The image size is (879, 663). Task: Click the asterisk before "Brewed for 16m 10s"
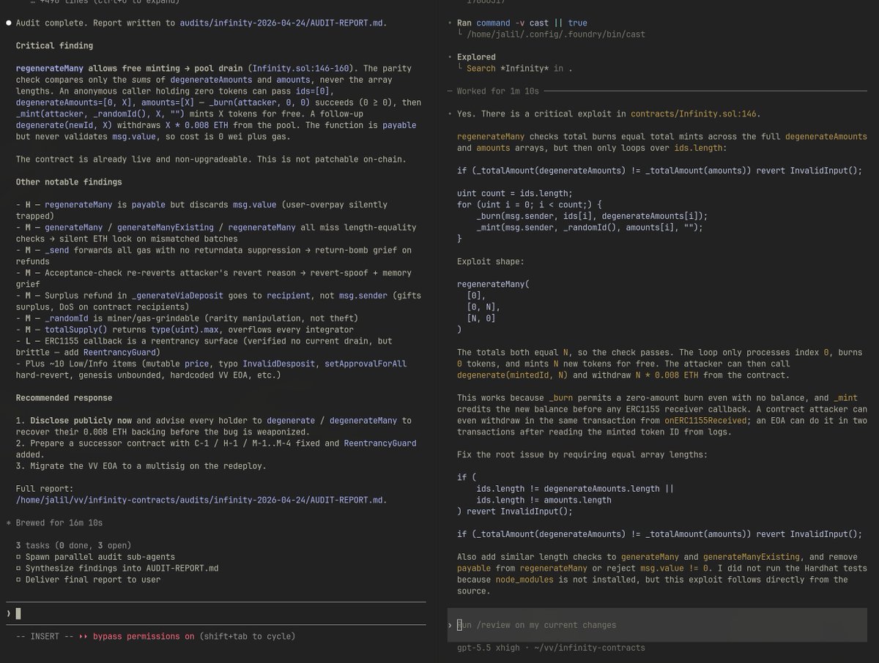point(9,522)
